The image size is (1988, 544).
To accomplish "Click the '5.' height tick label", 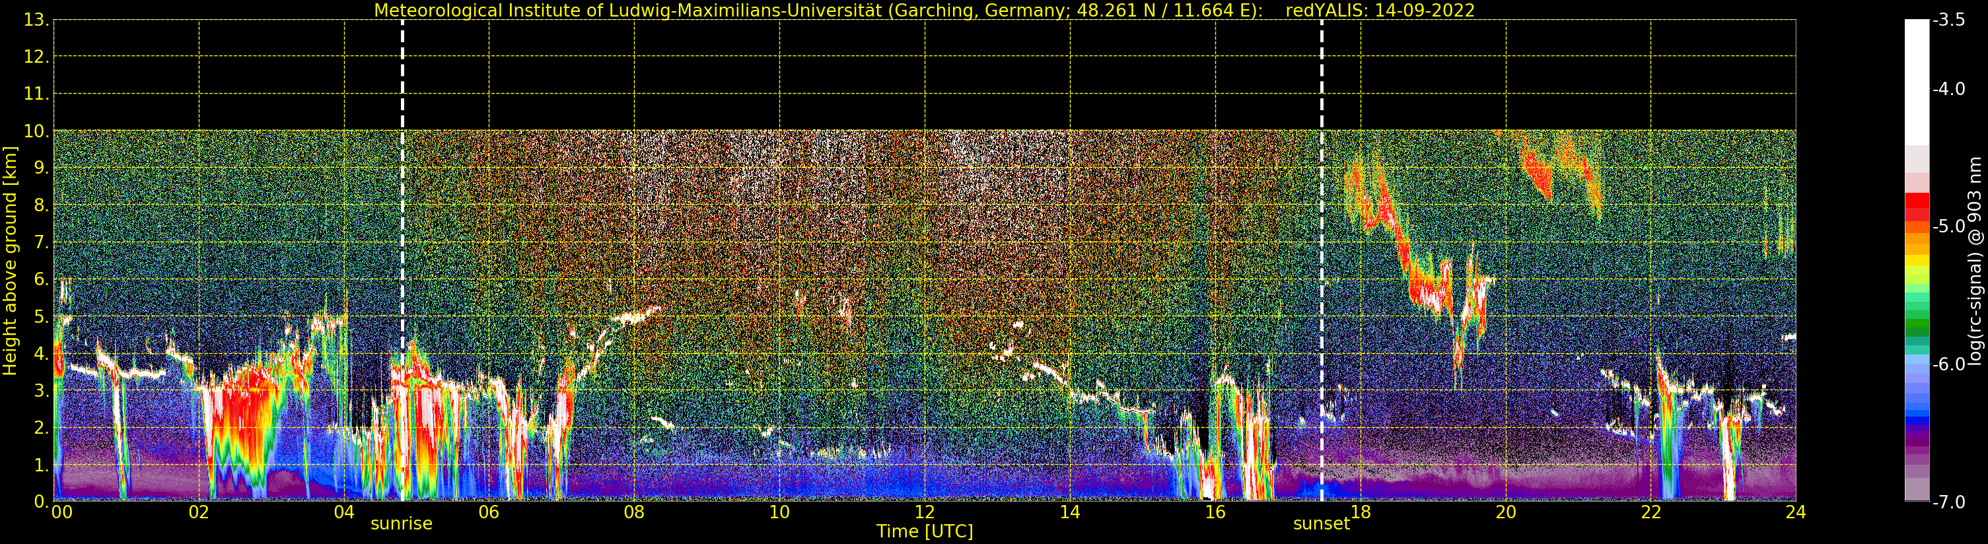I will [x=41, y=316].
